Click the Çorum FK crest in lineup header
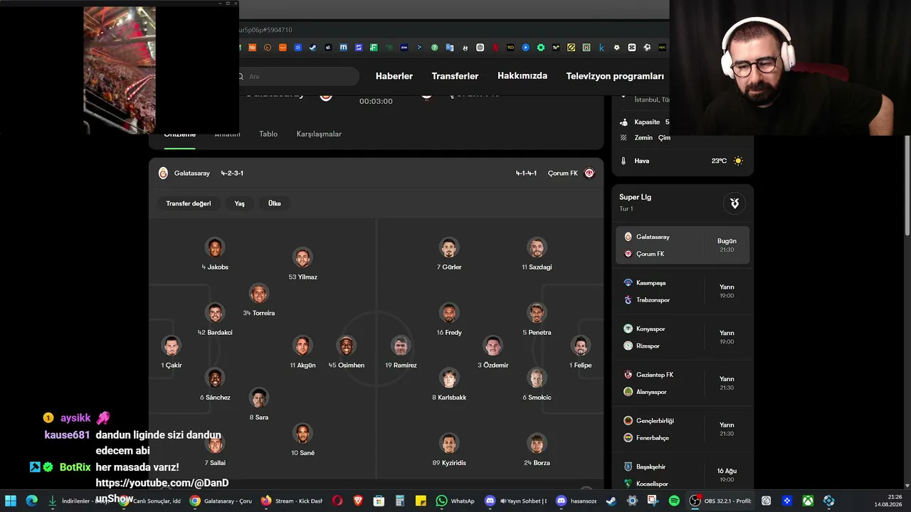This screenshot has width=911, height=512. coord(589,173)
